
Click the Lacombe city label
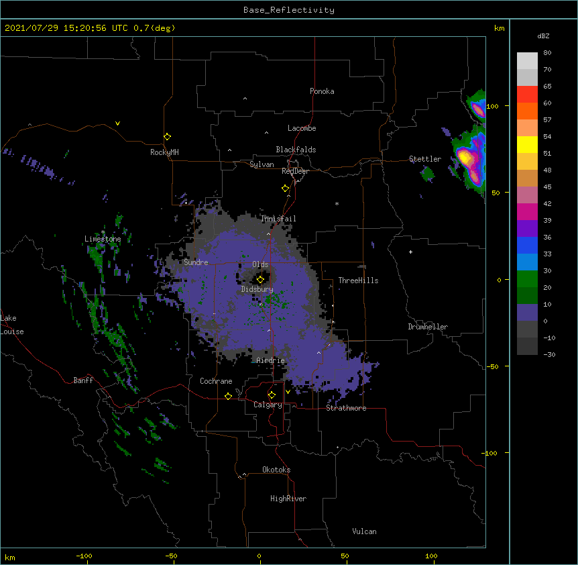click(x=302, y=128)
